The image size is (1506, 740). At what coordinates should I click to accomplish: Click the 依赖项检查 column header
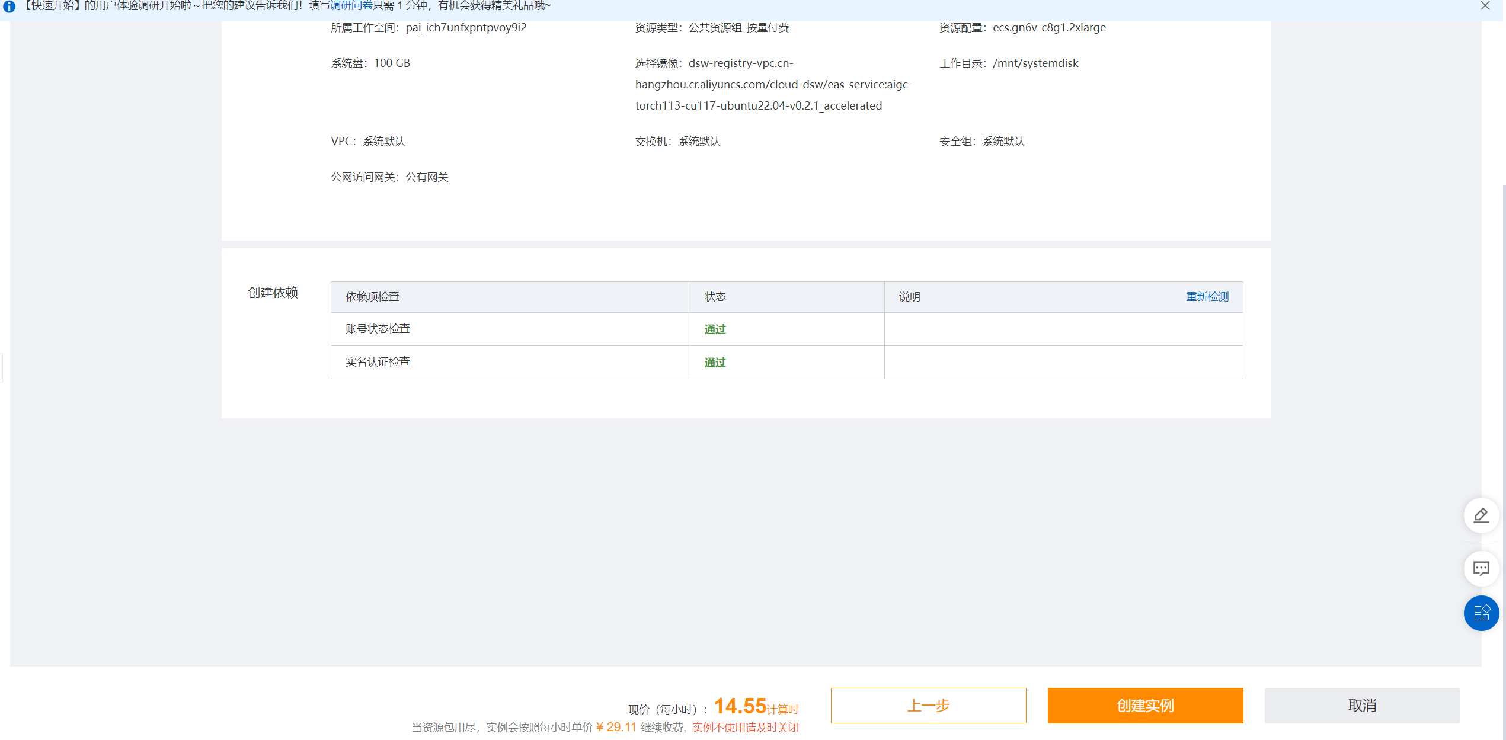[x=372, y=297]
